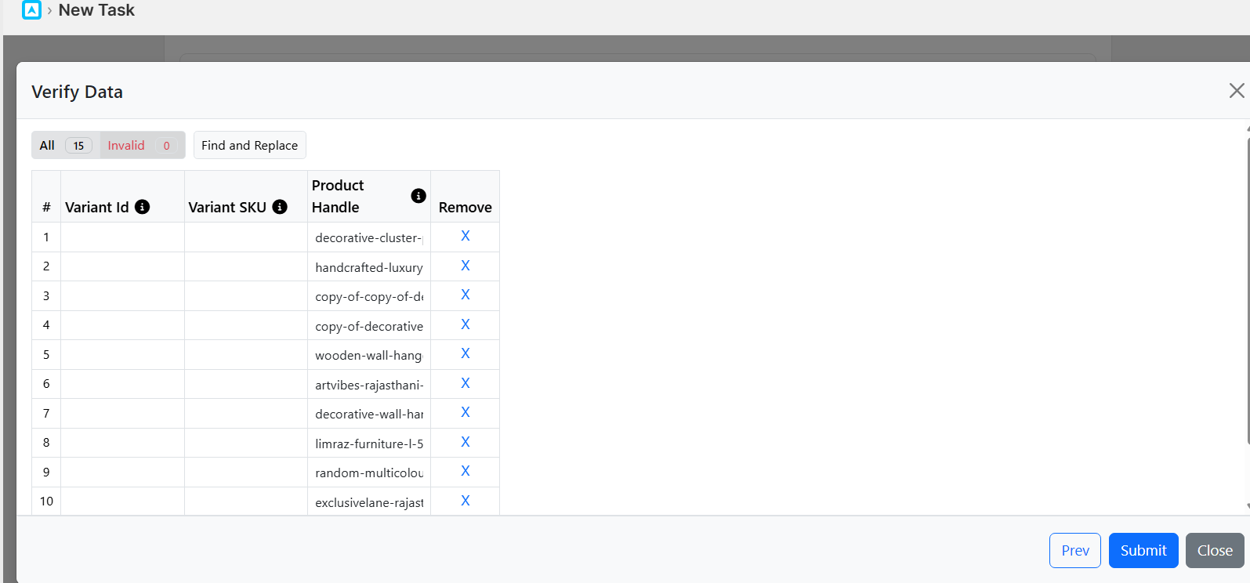Remove row 1 with its X icon

tap(466, 236)
